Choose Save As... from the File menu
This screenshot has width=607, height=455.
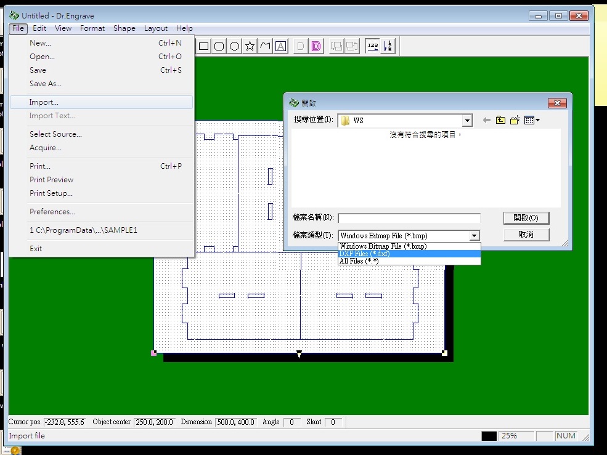click(102, 84)
